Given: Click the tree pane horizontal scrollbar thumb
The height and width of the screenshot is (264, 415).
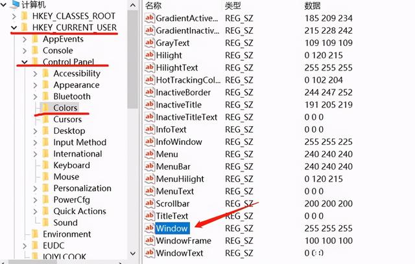Looking at the screenshot, I should [33, 262].
